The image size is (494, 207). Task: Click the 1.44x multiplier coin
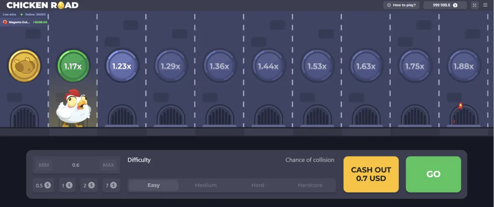pos(268,66)
